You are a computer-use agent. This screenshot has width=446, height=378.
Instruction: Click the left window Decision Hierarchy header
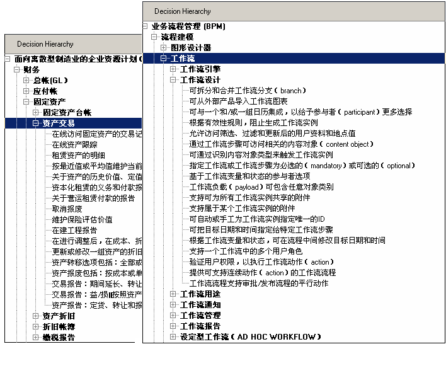tap(73, 44)
